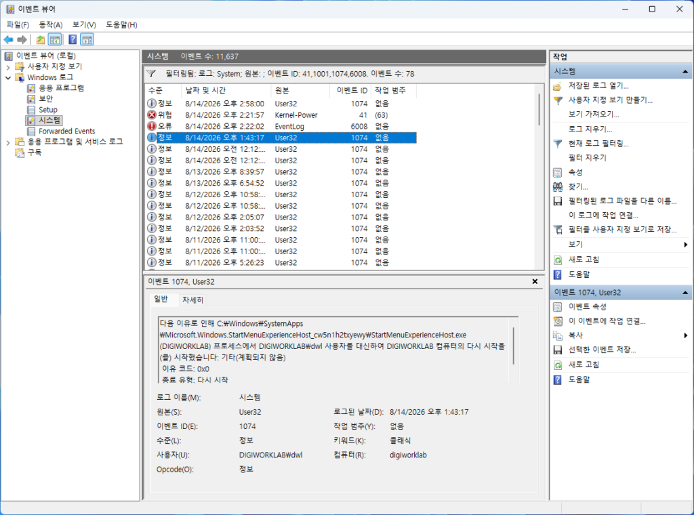Click the Forward arrow toolbar icon

tap(22, 40)
